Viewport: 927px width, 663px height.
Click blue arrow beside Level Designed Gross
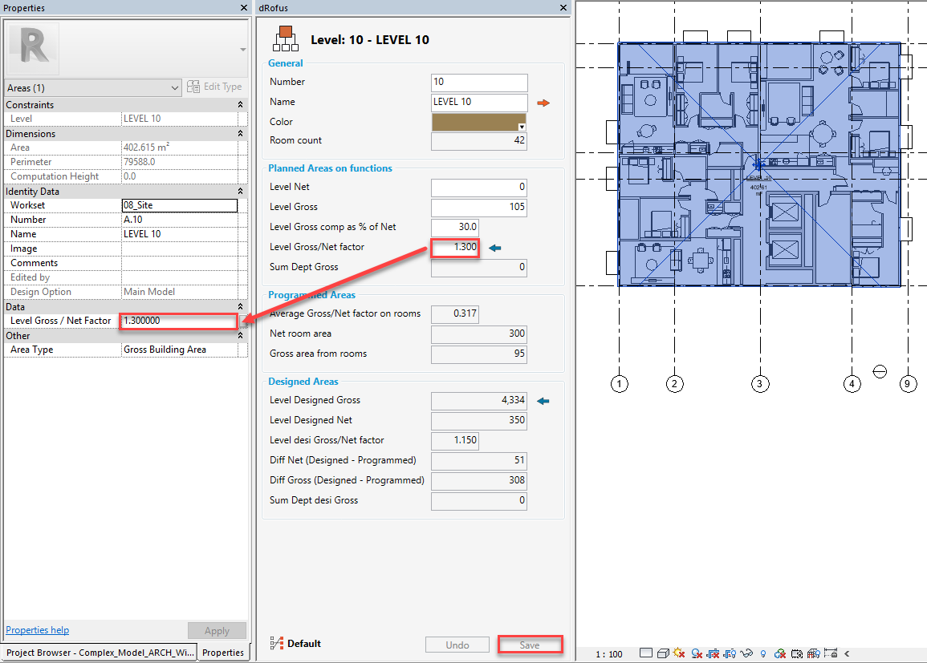pyautogui.click(x=543, y=401)
